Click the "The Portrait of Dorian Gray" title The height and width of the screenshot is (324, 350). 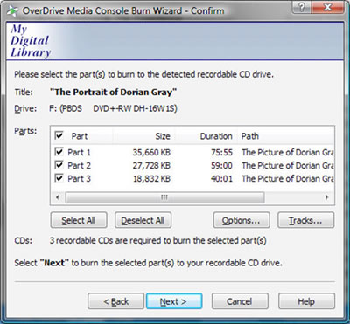113,93
